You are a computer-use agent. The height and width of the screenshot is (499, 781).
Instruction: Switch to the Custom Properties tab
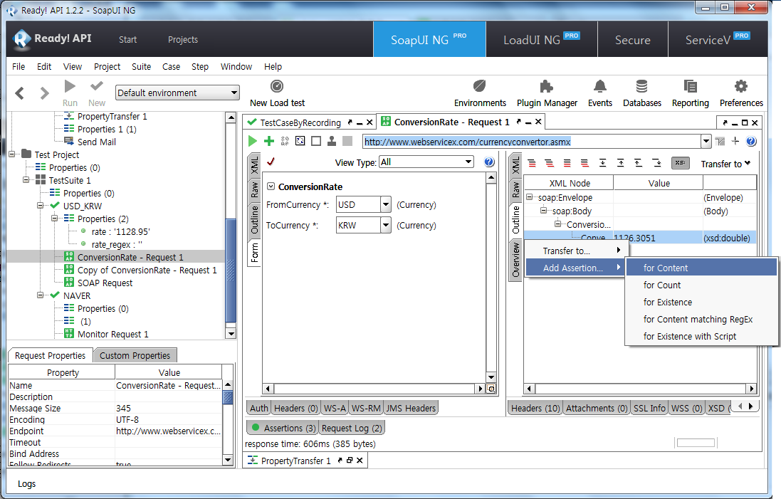(x=135, y=356)
